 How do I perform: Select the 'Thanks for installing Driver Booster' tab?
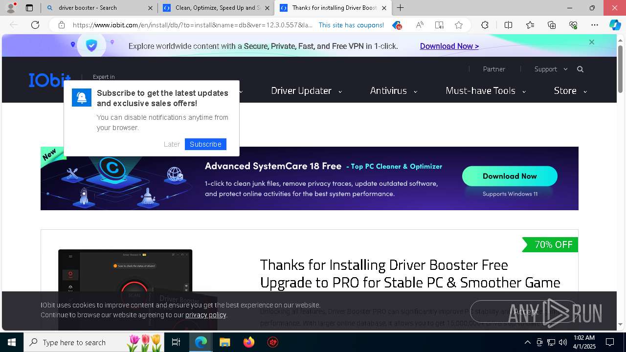pyautogui.click(x=333, y=8)
